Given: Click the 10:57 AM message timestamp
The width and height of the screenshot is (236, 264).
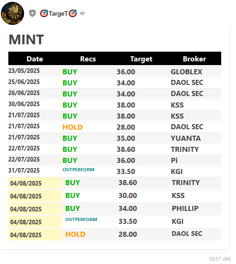Looking at the screenshot, I should coord(220,259).
